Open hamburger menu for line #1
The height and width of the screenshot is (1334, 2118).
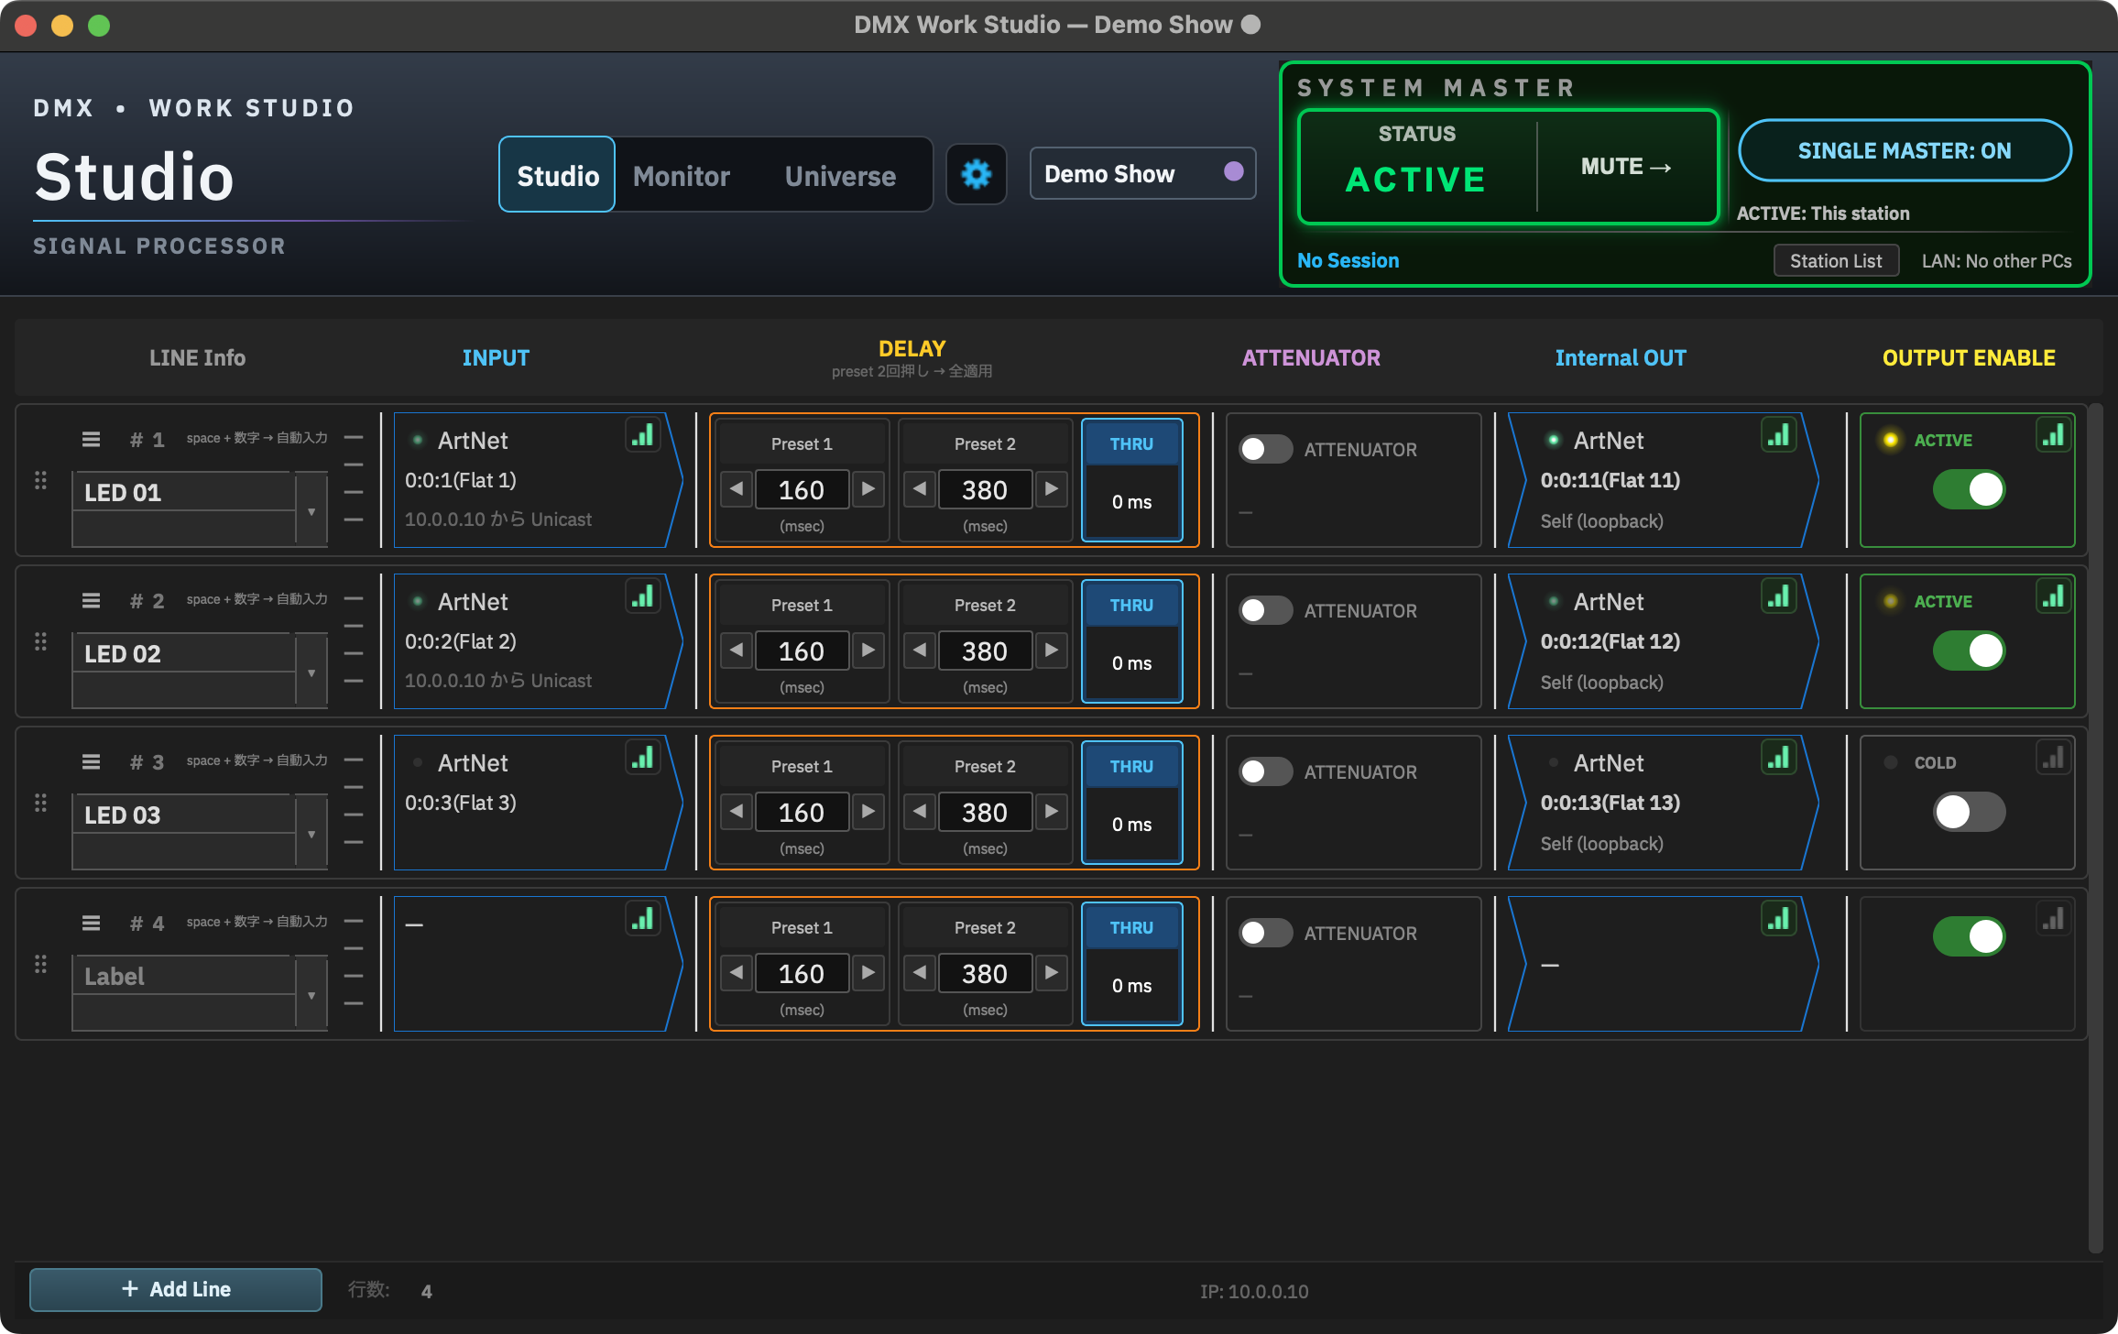[x=91, y=440]
